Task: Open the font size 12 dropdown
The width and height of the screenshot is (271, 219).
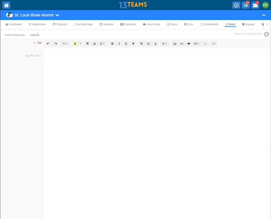Action: [x=65, y=44]
